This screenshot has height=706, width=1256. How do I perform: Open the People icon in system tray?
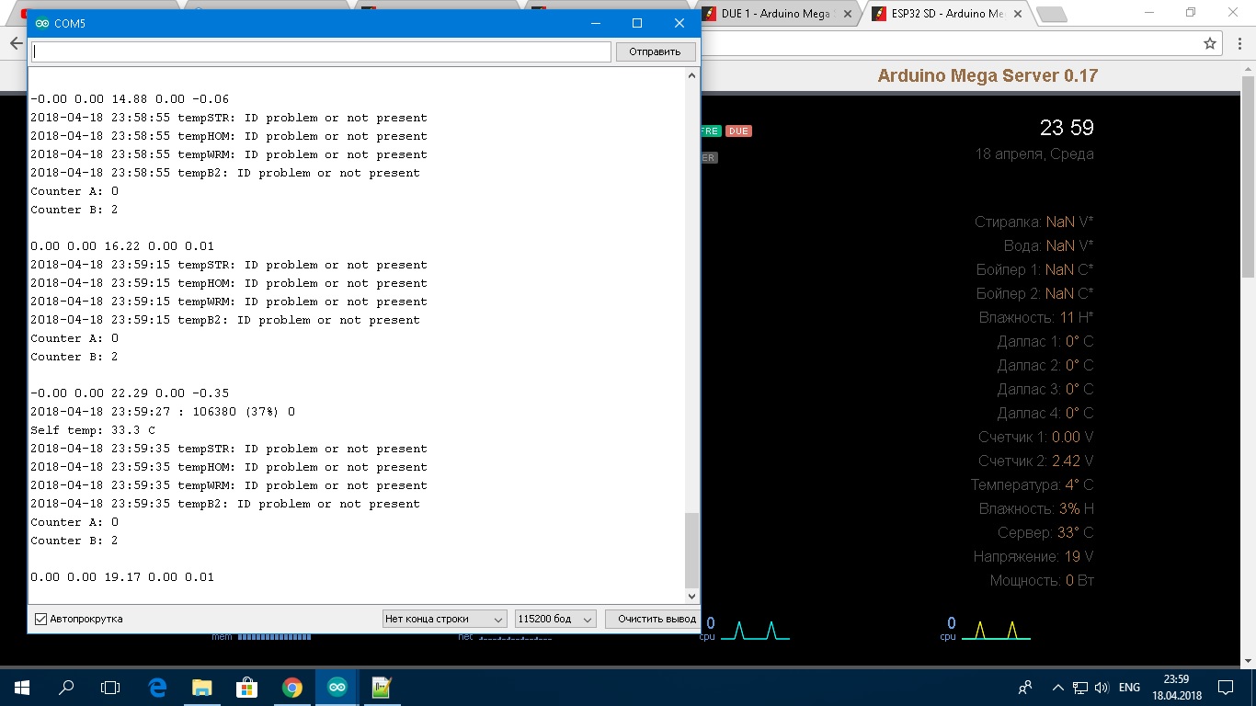1026,688
